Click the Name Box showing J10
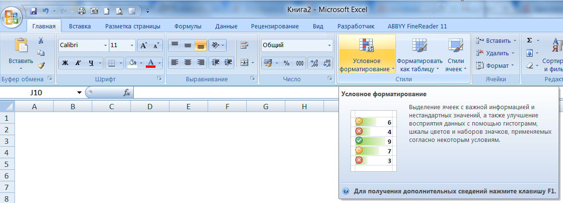Image resolution: width=563 pixels, height=203 pixels. pos(42,92)
